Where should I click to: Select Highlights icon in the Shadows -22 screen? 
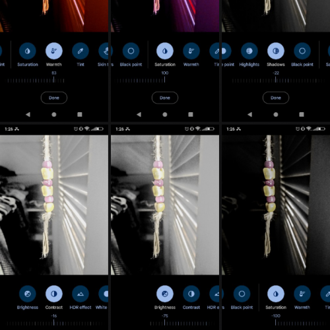click(x=249, y=51)
